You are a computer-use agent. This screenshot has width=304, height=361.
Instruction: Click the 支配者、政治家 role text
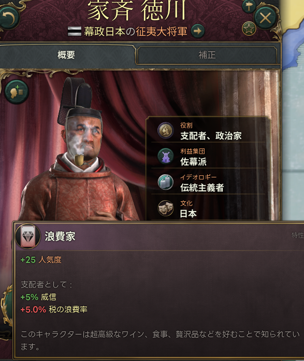(211, 136)
